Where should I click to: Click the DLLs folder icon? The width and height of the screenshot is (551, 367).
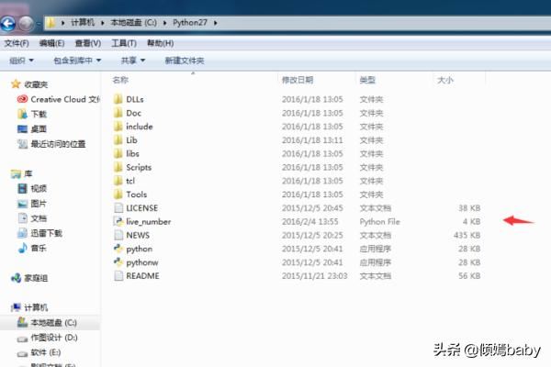pos(118,99)
